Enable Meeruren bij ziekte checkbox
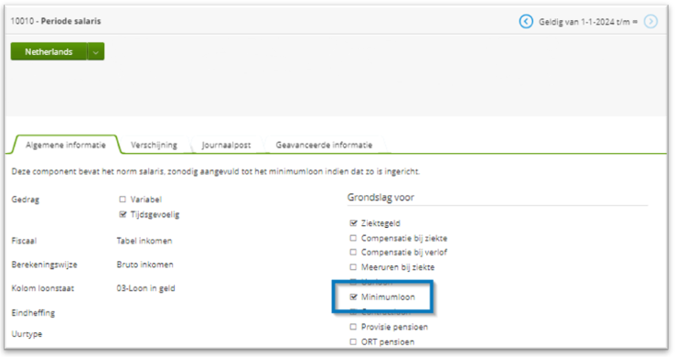The image size is (675, 357). (353, 267)
